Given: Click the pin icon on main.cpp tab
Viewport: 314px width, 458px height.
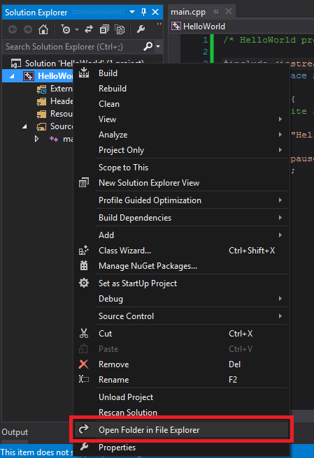Looking at the screenshot, I should tap(216, 12).
